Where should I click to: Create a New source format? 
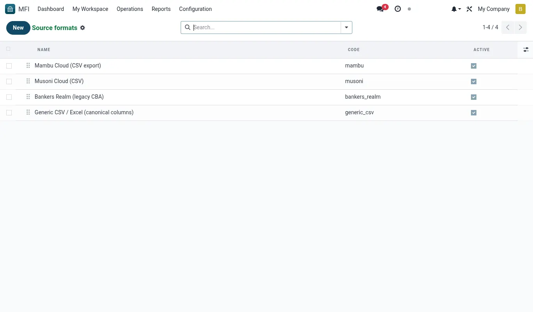(18, 28)
